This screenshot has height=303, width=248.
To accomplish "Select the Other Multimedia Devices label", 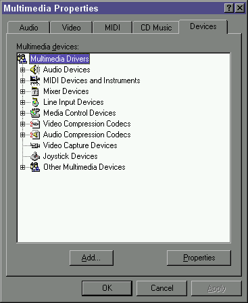I will [x=84, y=167].
